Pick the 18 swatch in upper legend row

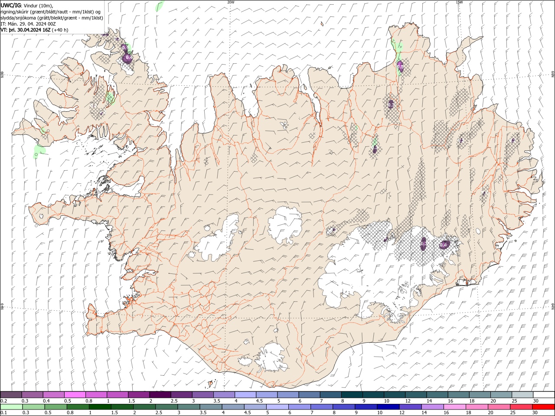point(479,395)
